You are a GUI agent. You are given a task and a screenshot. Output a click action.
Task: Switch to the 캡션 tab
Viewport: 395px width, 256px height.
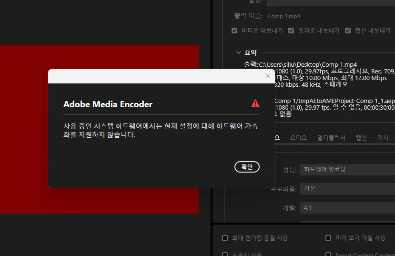(x=361, y=138)
